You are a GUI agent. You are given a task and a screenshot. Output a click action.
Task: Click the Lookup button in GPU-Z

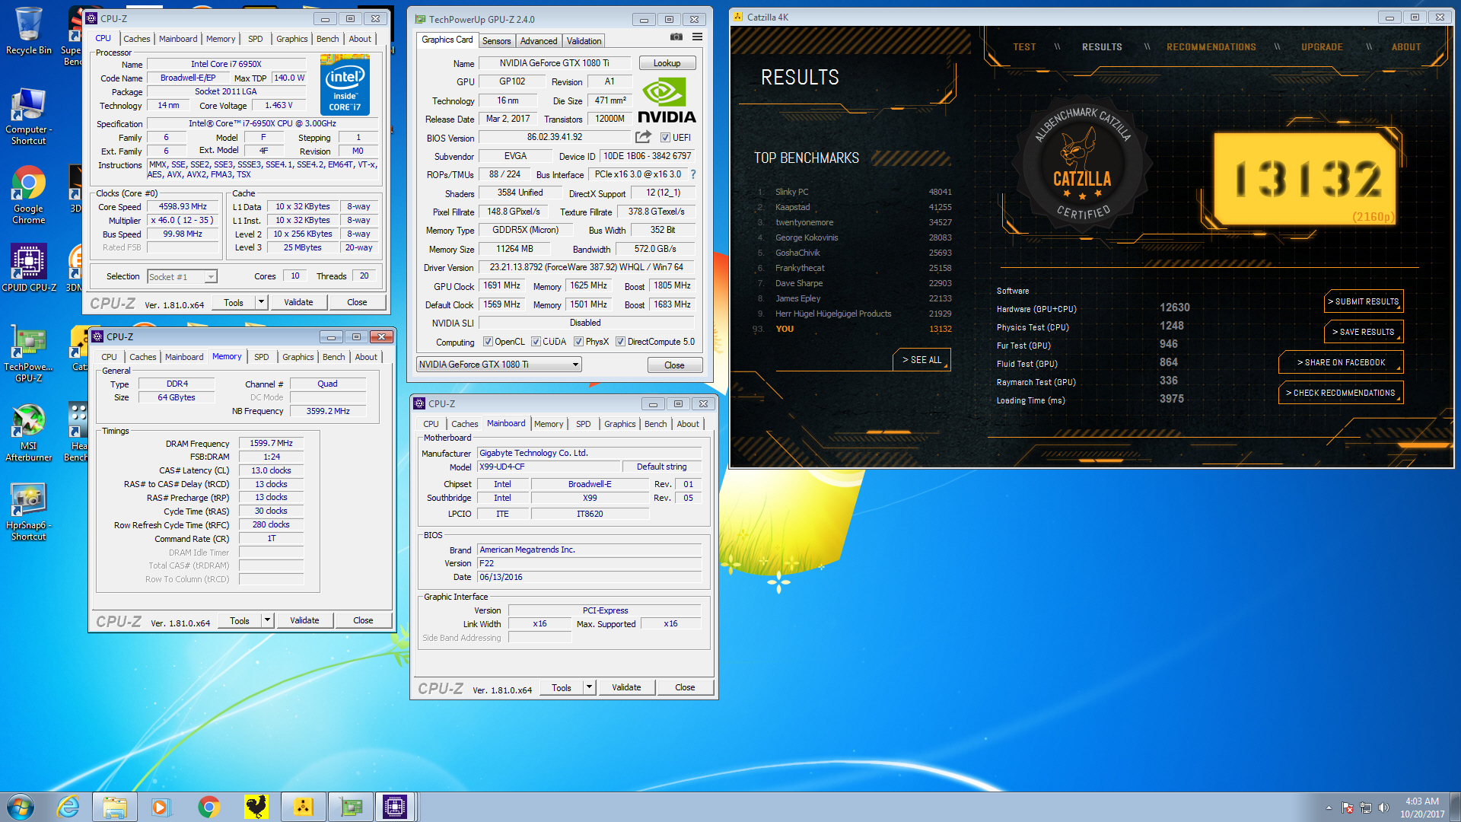[667, 63]
